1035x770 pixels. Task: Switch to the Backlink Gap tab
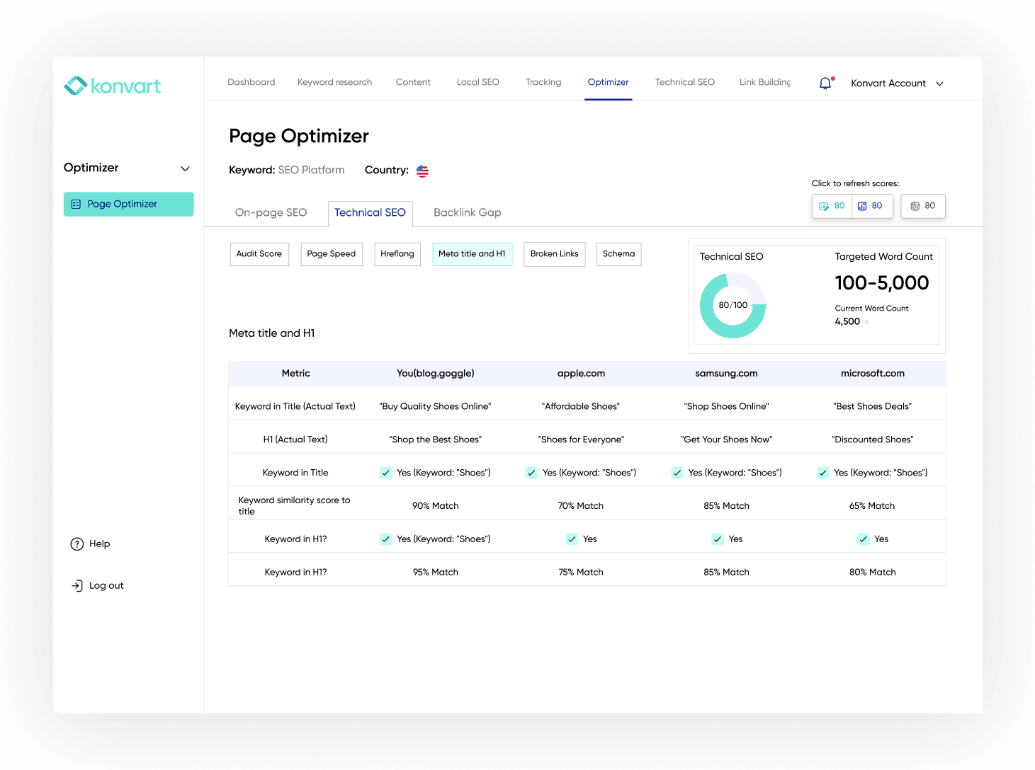pos(467,212)
